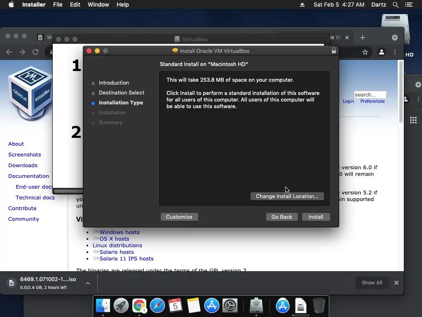Open the Window menu
This screenshot has height=317, width=422.
click(98, 5)
